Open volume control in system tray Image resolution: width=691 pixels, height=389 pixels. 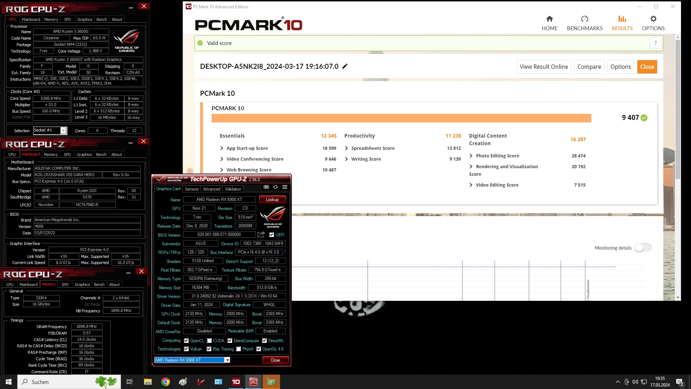click(x=635, y=382)
